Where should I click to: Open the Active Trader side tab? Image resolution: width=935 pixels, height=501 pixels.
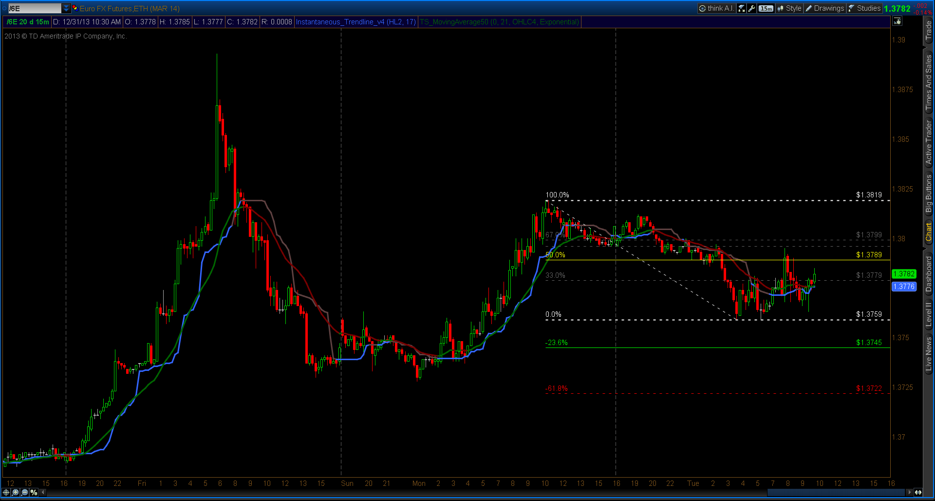click(929, 141)
